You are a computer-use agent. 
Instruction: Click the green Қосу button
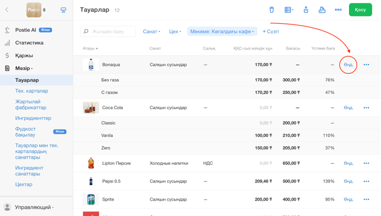[x=361, y=10]
